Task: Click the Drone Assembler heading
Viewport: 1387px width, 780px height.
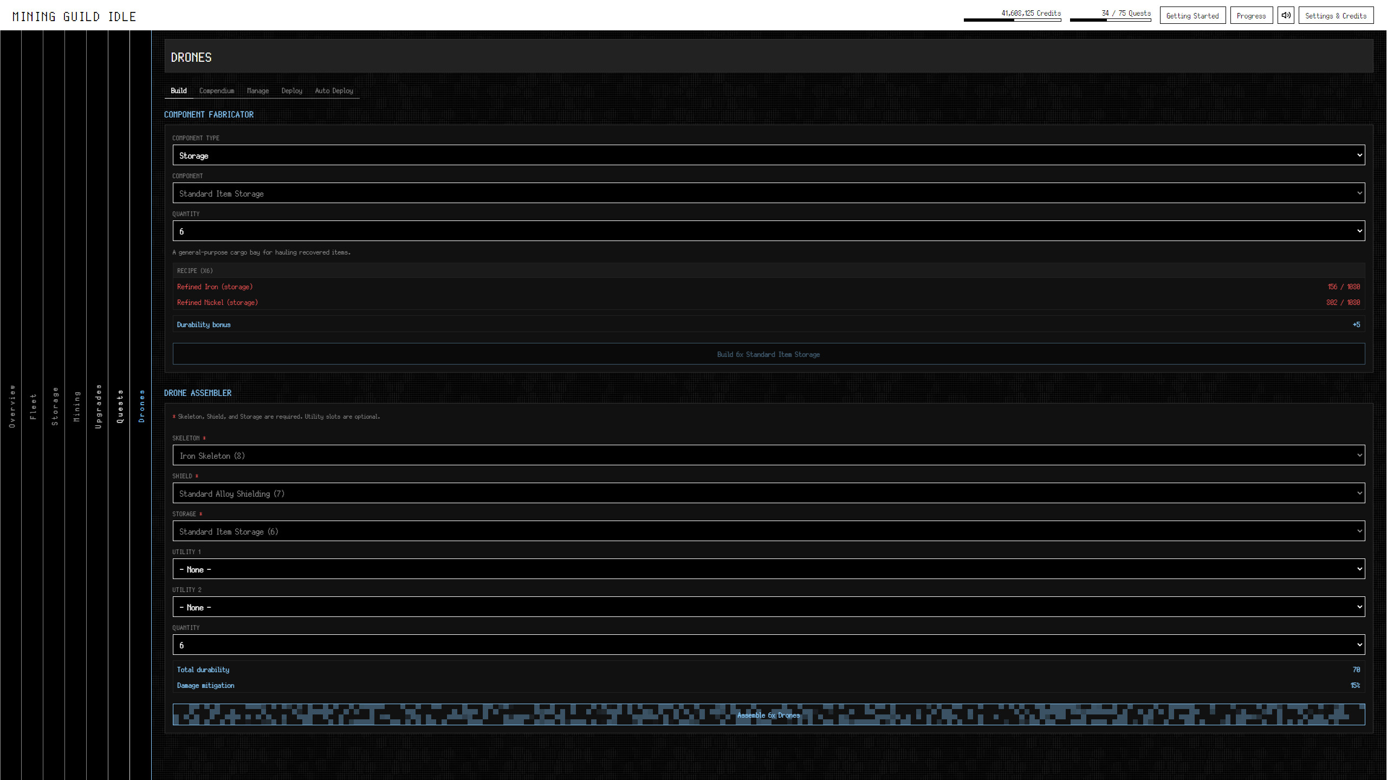Action: click(x=198, y=393)
